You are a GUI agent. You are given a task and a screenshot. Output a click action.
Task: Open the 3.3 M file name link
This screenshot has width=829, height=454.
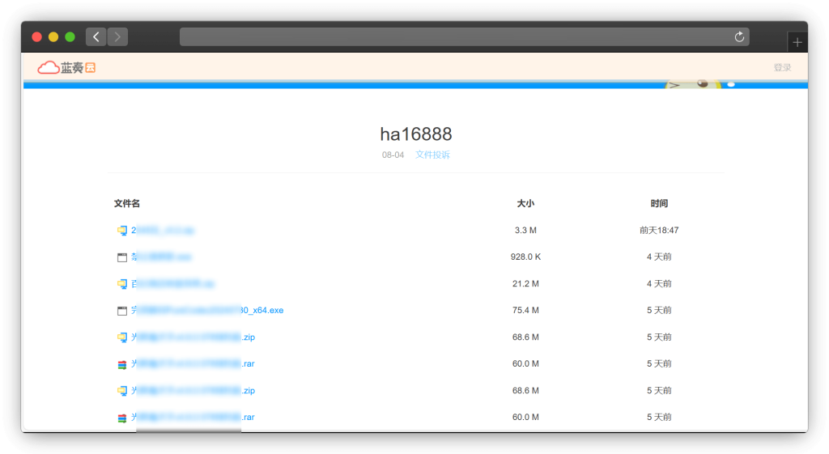click(163, 231)
